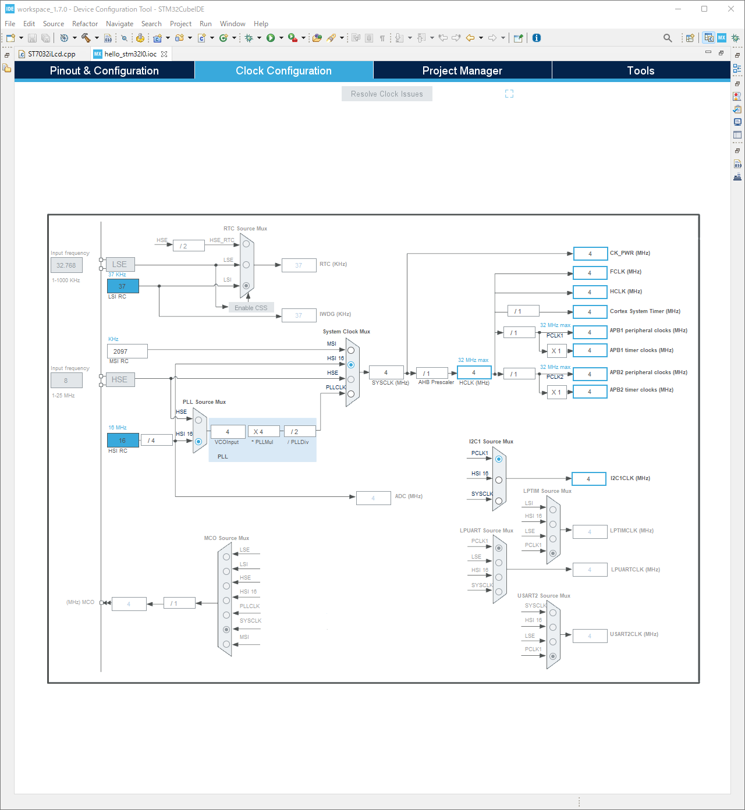This screenshot has height=810, width=745.
Task: Switch to the MX Device Configuration perspective
Action: 722,38
